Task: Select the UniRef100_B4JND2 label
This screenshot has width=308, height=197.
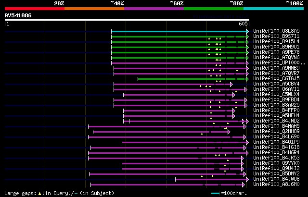Action: click(276, 121)
